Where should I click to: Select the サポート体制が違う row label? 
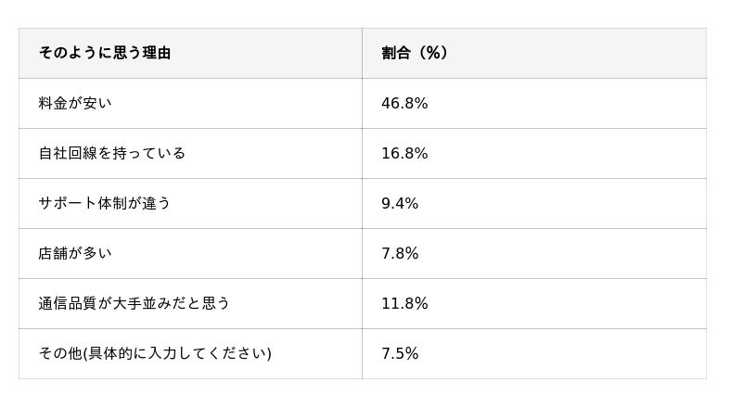pos(105,203)
